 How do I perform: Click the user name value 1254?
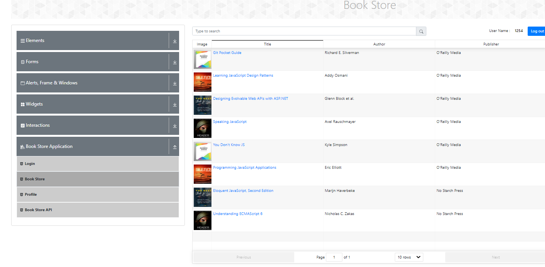[519, 31]
